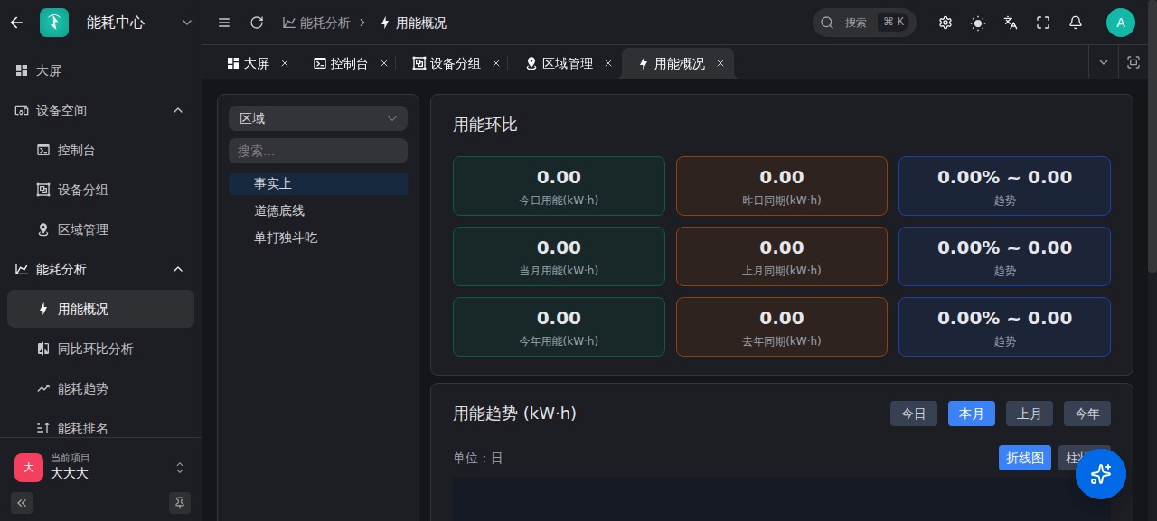Click the region 搜索 input field
Screen dimensions: 1157x521
(x=318, y=151)
